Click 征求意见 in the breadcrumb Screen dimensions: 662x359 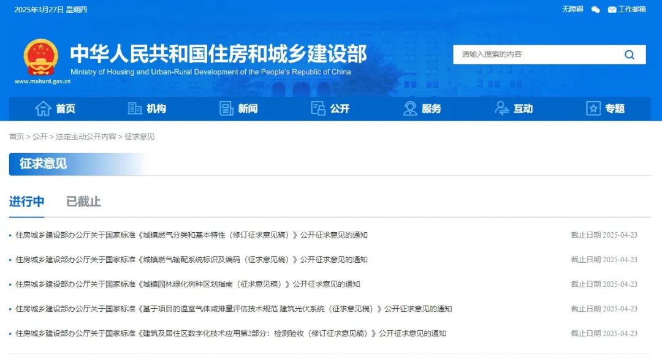(x=139, y=137)
